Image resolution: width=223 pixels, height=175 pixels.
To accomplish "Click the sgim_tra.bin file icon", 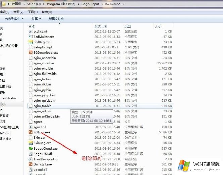I will 30,106.
